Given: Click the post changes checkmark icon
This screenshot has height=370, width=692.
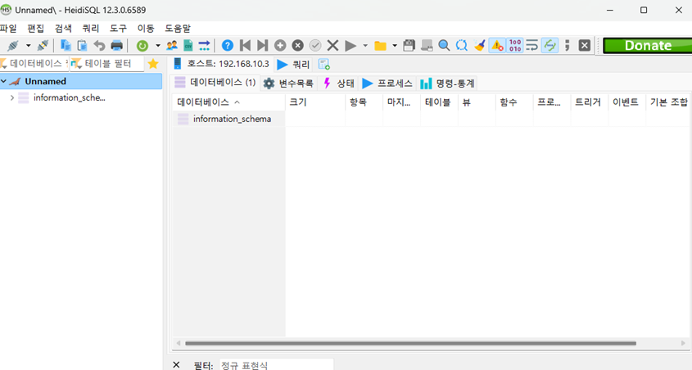Looking at the screenshot, I should point(315,45).
